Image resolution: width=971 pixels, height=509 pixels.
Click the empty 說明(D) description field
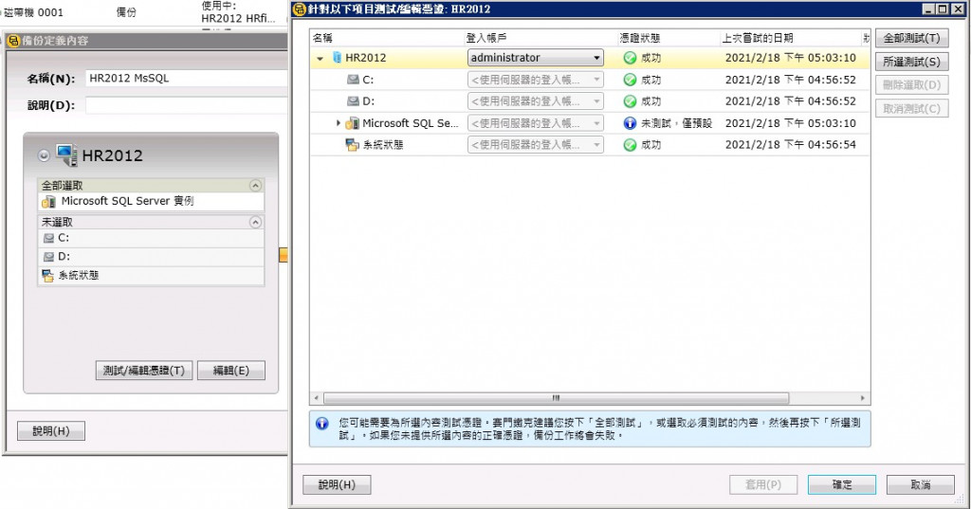click(x=187, y=105)
